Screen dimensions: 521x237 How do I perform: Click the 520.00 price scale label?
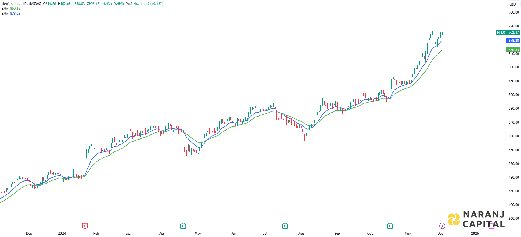pos(514,164)
